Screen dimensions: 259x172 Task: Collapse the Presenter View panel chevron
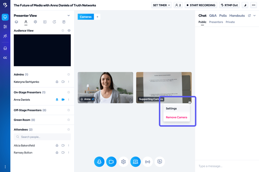click(69, 16)
